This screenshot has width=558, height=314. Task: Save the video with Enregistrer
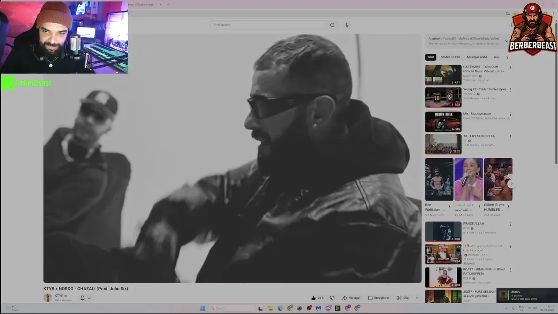click(x=378, y=298)
